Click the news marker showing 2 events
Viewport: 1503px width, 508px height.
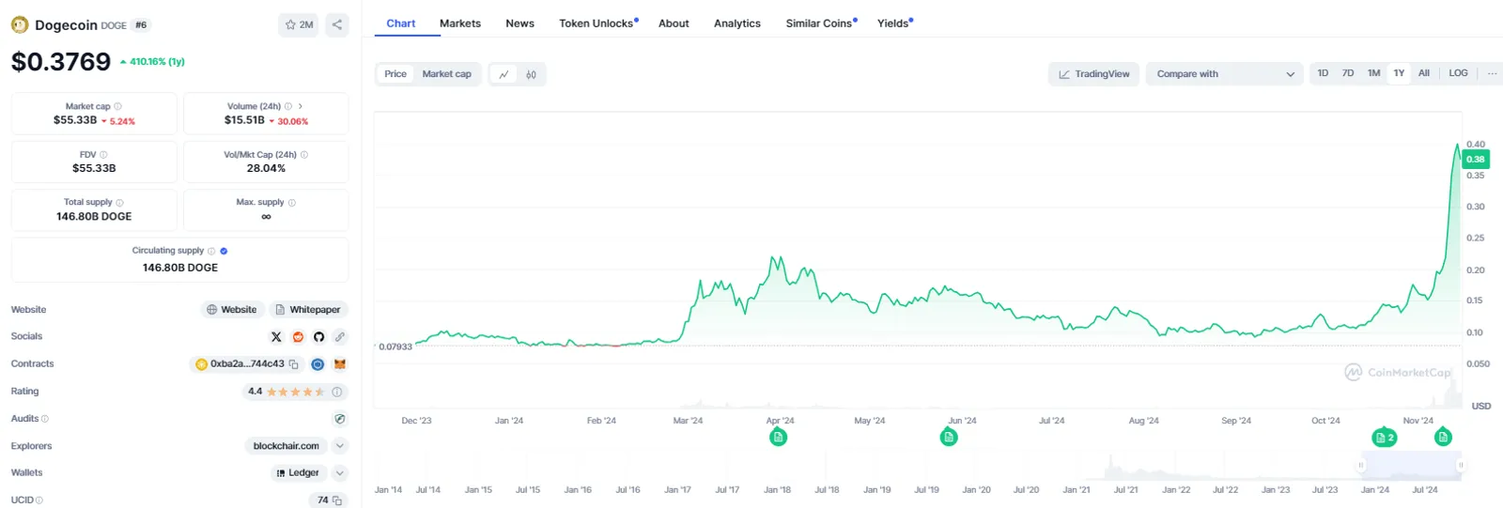pyautogui.click(x=1385, y=438)
